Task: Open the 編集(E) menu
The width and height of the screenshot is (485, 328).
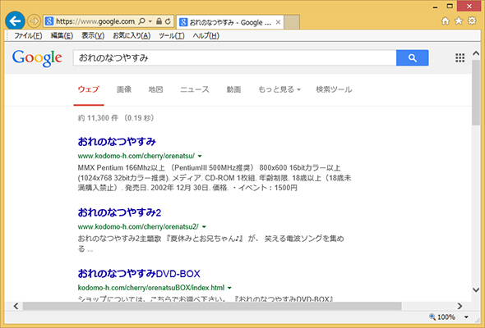Action: click(62, 36)
